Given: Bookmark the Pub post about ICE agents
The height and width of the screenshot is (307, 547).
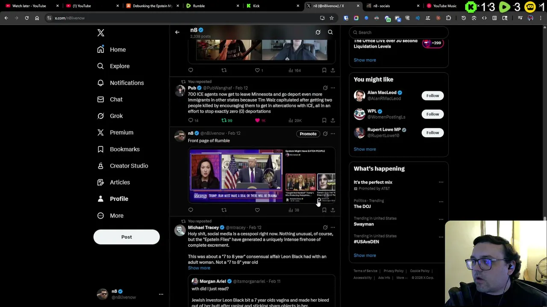Looking at the screenshot, I should click(x=324, y=120).
